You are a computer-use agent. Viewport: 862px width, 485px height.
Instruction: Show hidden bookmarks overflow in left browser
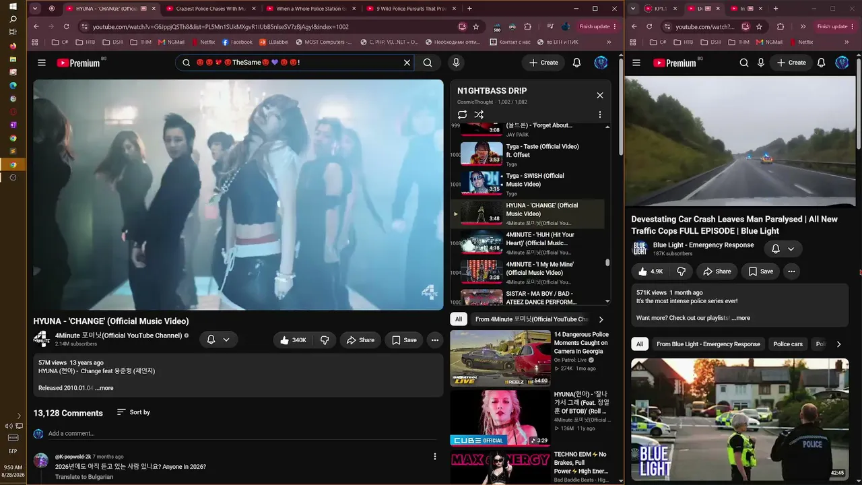coord(609,42)
